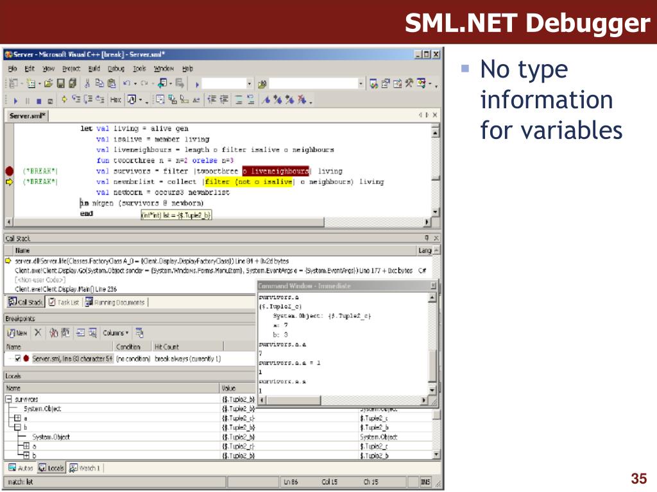Uncheck the Server.sml line 83 breakpoint checkbox
The width and height of the screenshot is (657, 492).
[17, 359]
